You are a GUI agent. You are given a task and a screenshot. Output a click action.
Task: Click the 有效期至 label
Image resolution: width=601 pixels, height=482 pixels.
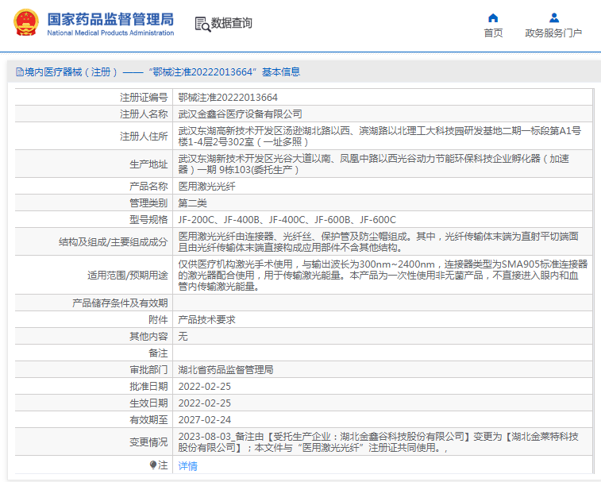pyautogui.click(x=148, y=420)
